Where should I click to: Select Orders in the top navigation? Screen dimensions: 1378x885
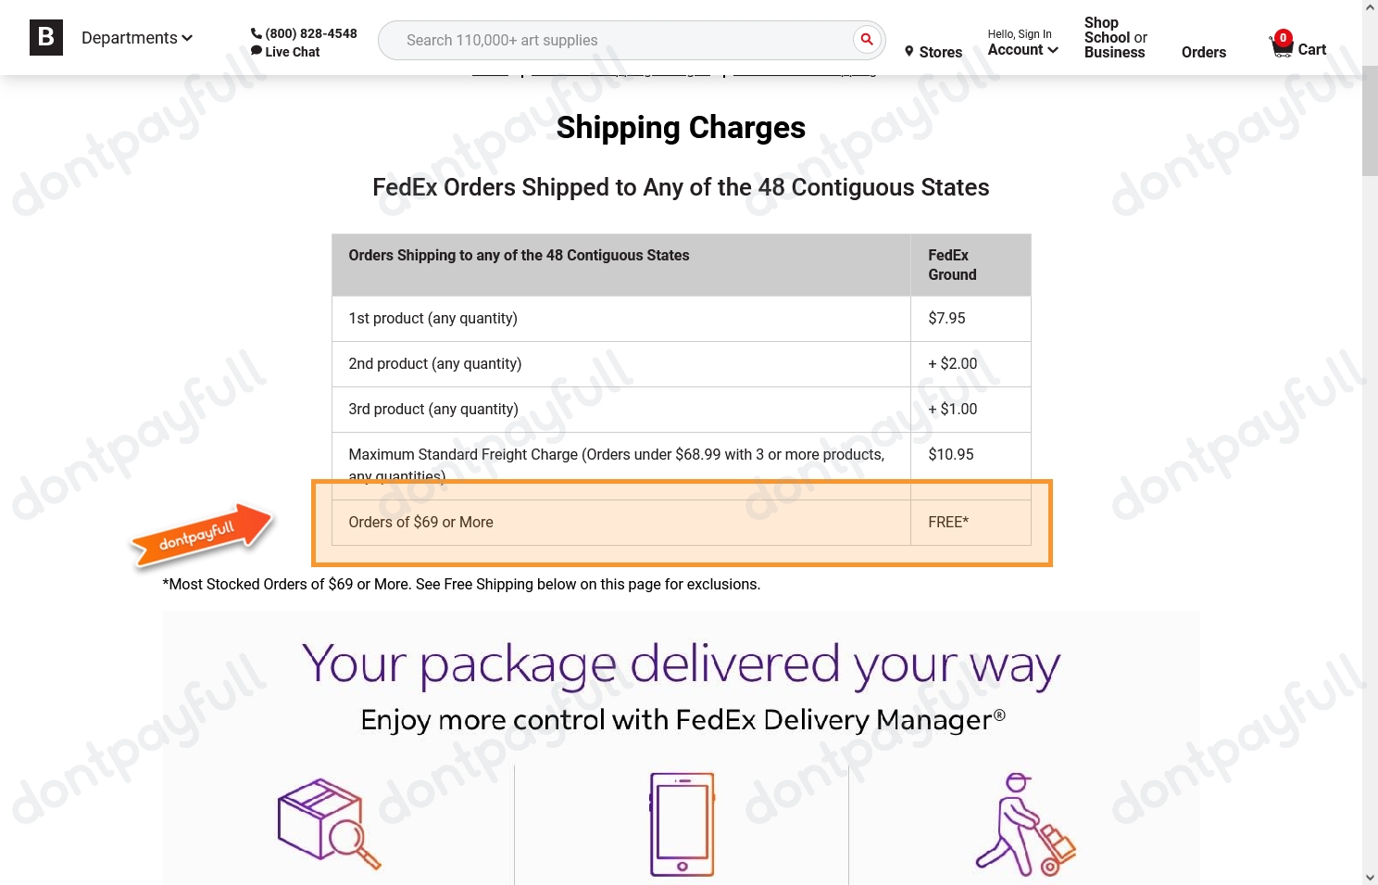coord(1203,52)
